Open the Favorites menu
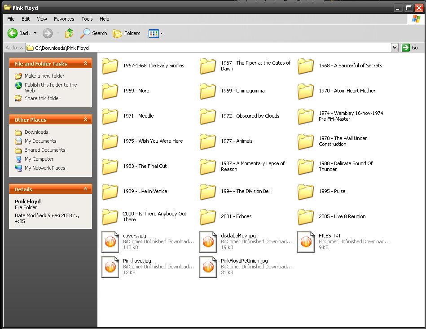This screenshot has height=329, width=426. [64, 19]
